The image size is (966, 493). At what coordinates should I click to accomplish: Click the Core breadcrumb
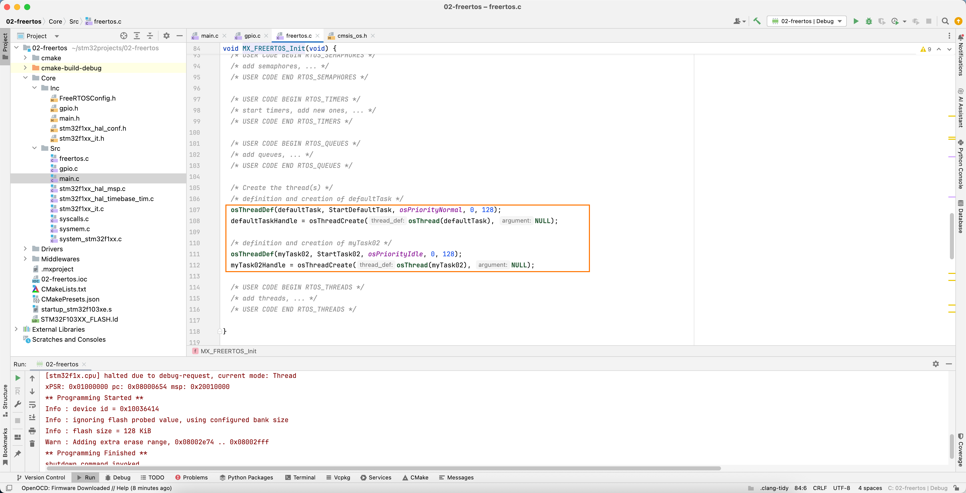click(55, 21)
